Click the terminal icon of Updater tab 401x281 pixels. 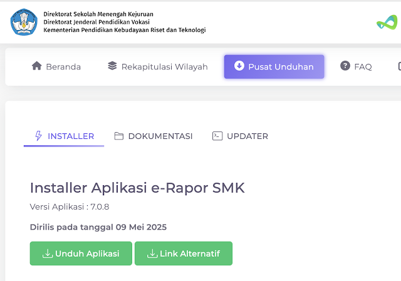click(x=217, y=136)
